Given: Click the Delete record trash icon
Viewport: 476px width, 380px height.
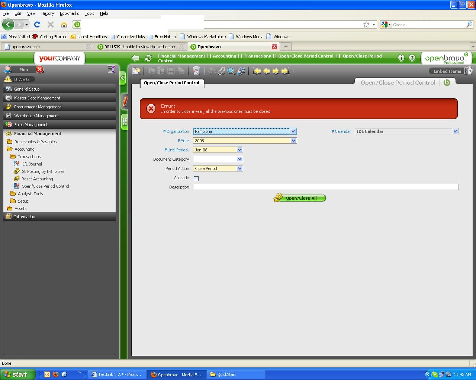Looking at the screenshot, I should pyautogui.click(x=196, y=71).
